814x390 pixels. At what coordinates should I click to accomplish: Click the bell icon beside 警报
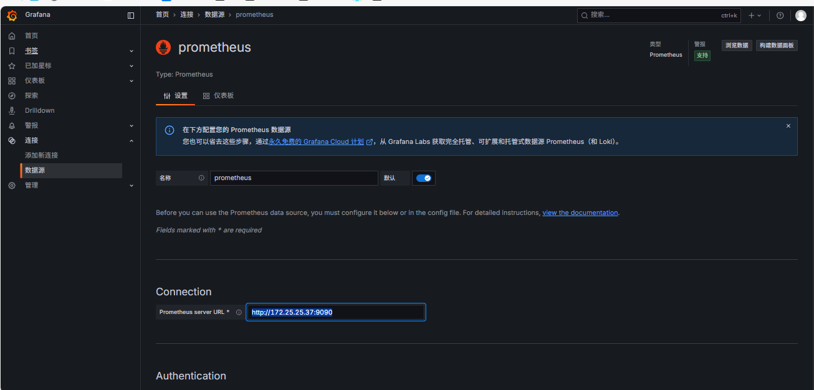click(x=11, y=125)
